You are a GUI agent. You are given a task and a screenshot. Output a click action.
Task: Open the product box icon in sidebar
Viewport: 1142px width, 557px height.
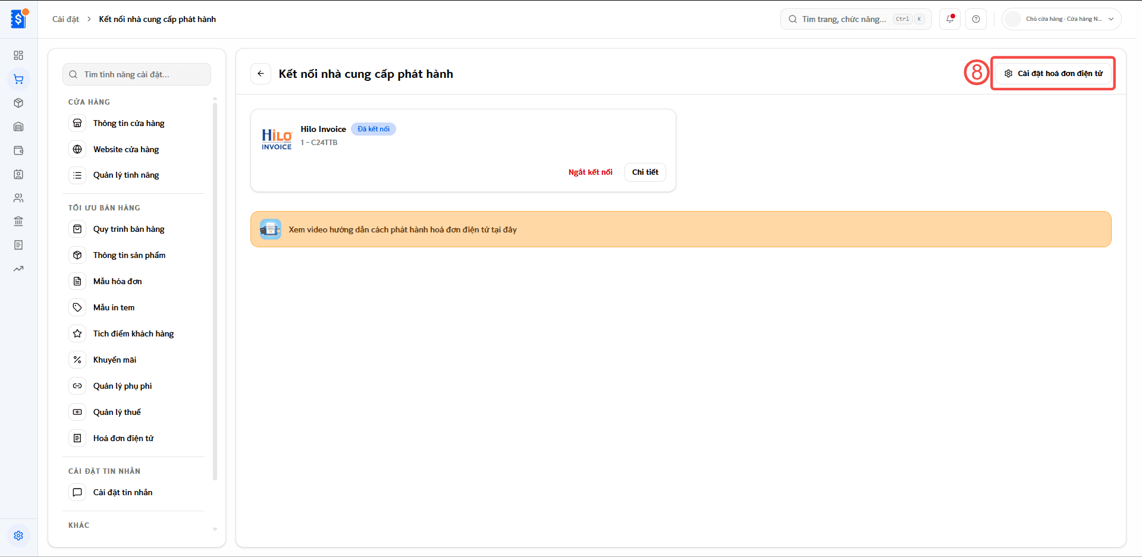(18, 103)
